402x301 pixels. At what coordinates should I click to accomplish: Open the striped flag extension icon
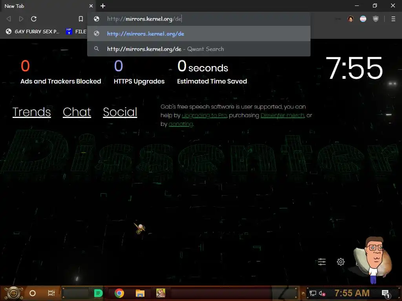tap(363, 19)
